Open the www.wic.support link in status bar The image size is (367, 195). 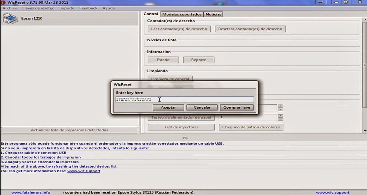333,192
